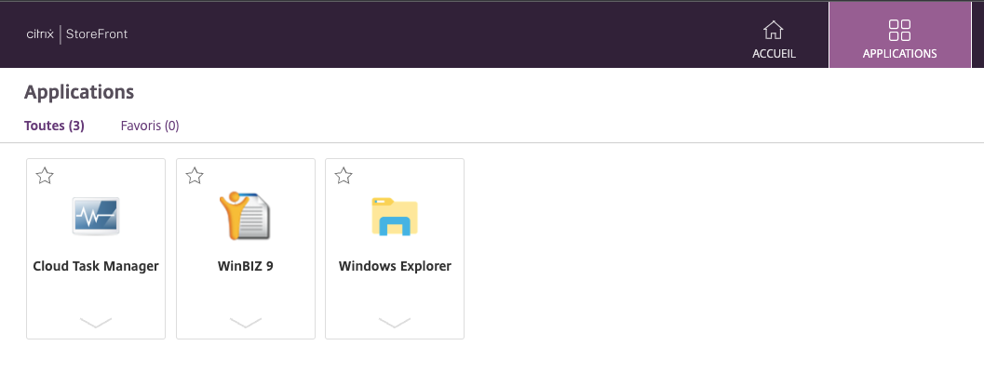Viewport: 984px width, 386px height.
Task: Click the Applications grid icon
Action: pos(899,30)
